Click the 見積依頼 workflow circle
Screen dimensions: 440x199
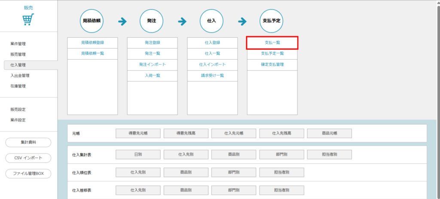[92, 21]
